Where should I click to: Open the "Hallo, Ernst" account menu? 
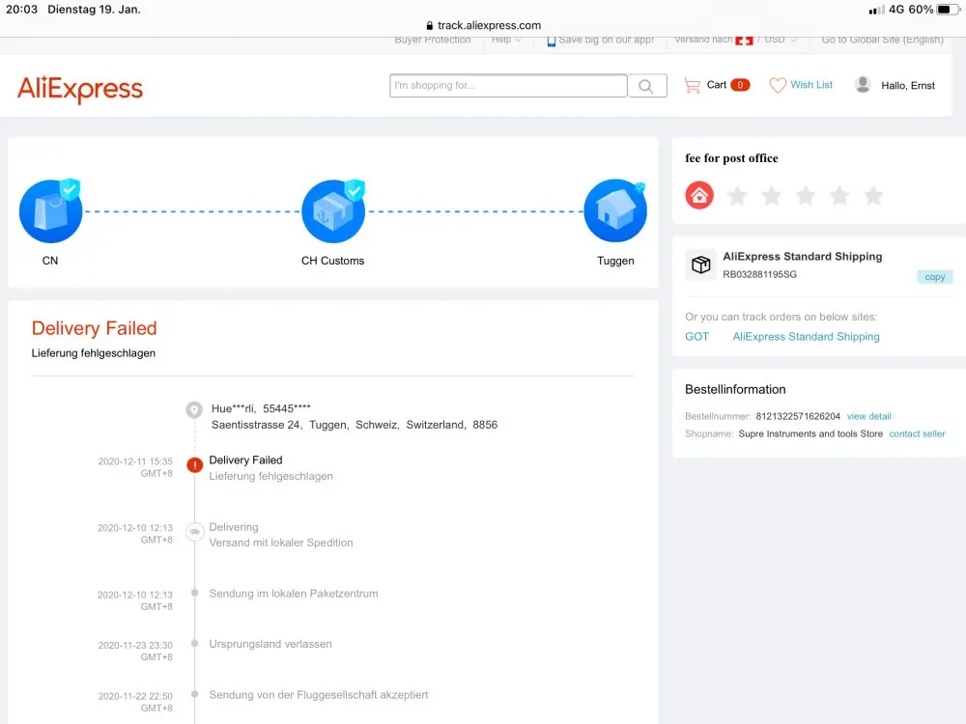pos(907,86)
